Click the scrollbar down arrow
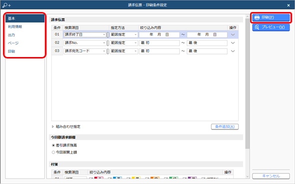The image size is (295, 184). tap(248, 176)
